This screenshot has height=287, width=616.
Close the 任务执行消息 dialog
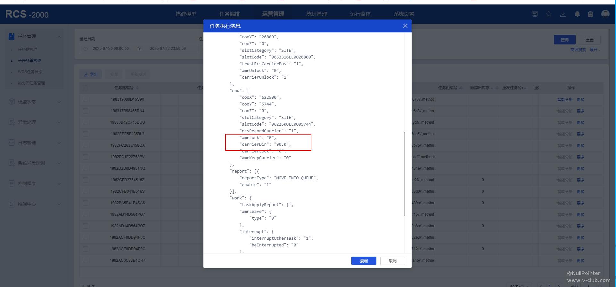tap(405, 26)
